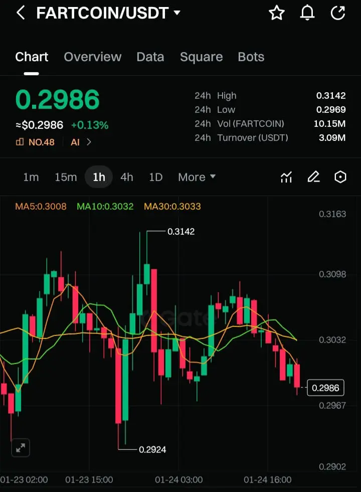The height and width of the screenshot is (492, 361).
Task: Select the 4h timeframe
Action: click(127, 177)
